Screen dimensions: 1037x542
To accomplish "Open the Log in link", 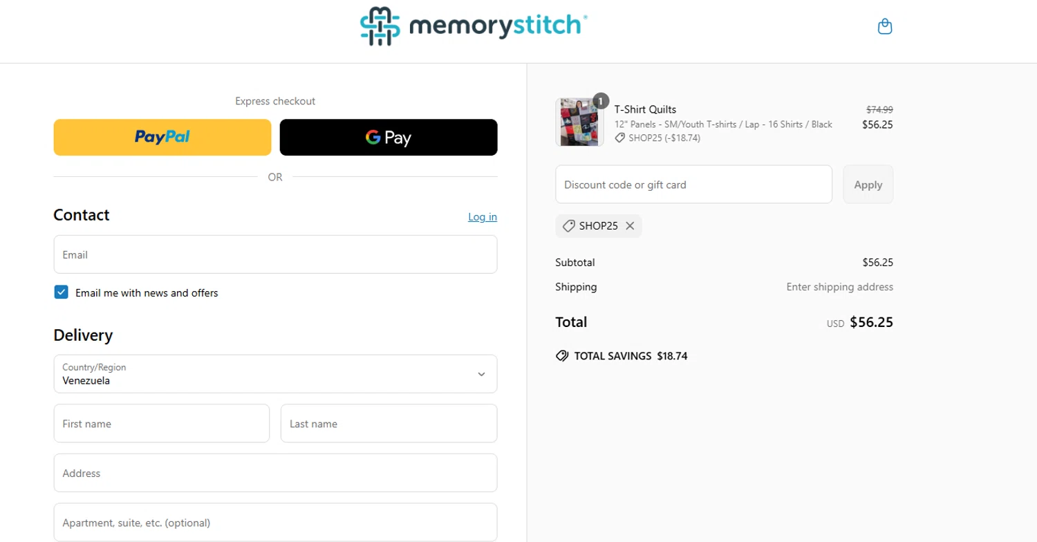I will [483, 216].
